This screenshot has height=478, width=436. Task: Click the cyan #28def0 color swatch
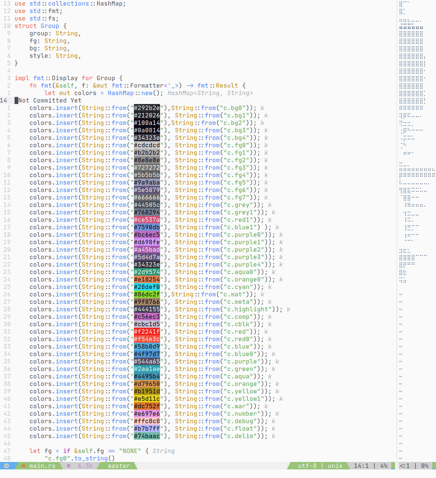click(x=147, y=287)
